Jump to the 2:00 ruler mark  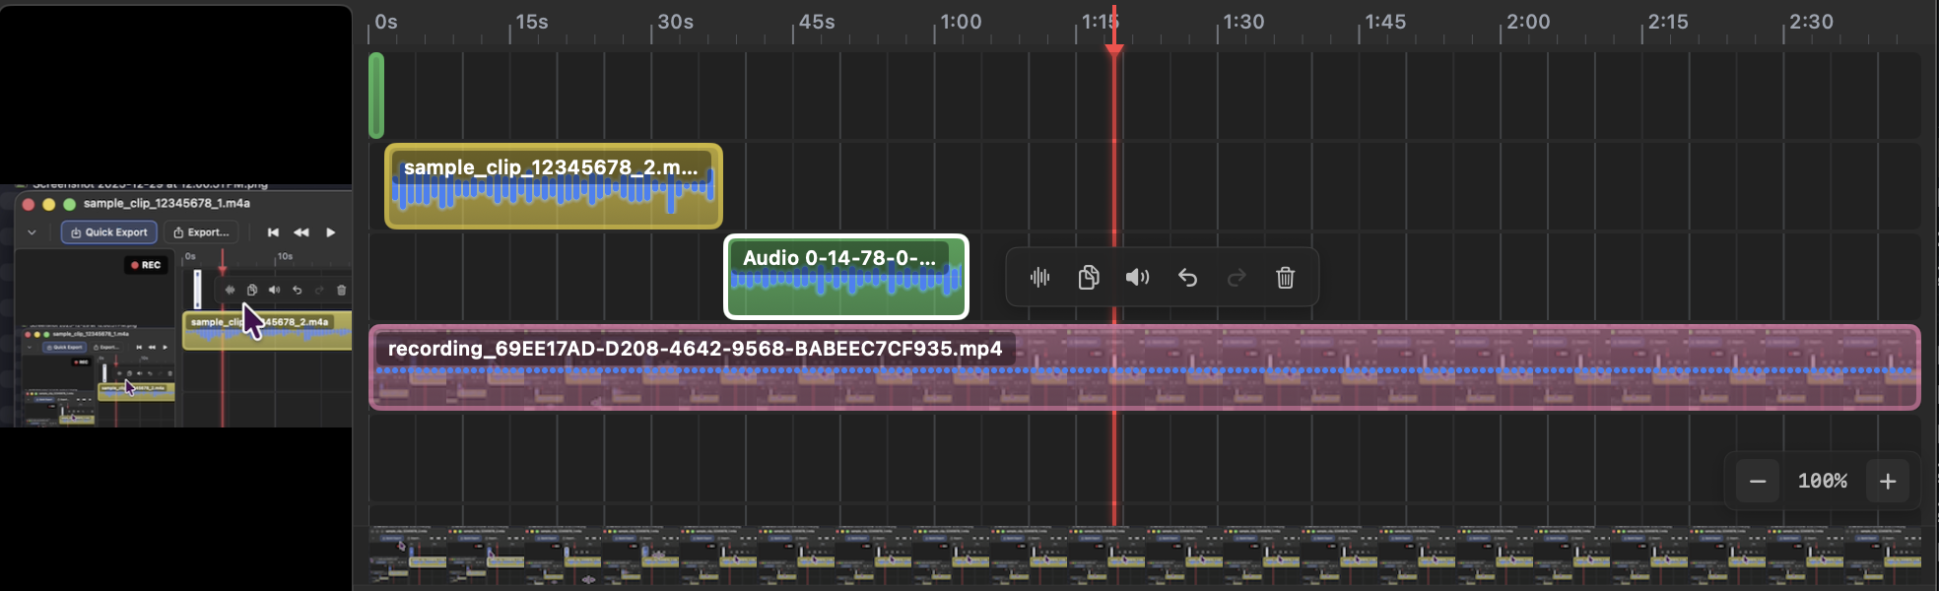tap(1528, 22)
